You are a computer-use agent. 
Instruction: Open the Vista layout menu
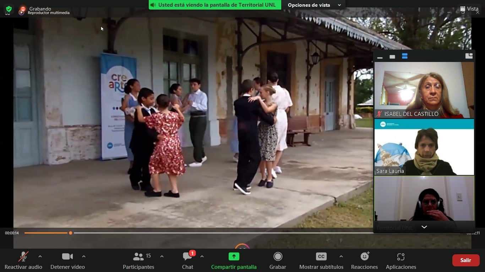[469, 9]
